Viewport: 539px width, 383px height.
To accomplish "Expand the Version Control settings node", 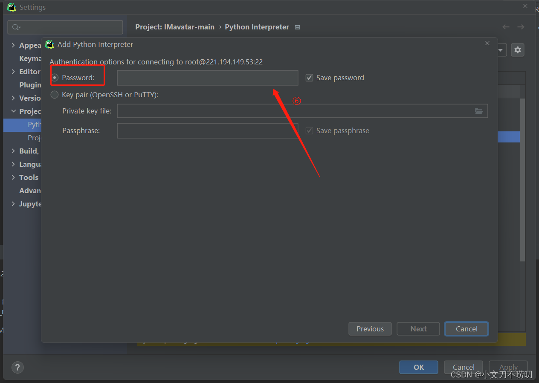I will pos(13,98).
